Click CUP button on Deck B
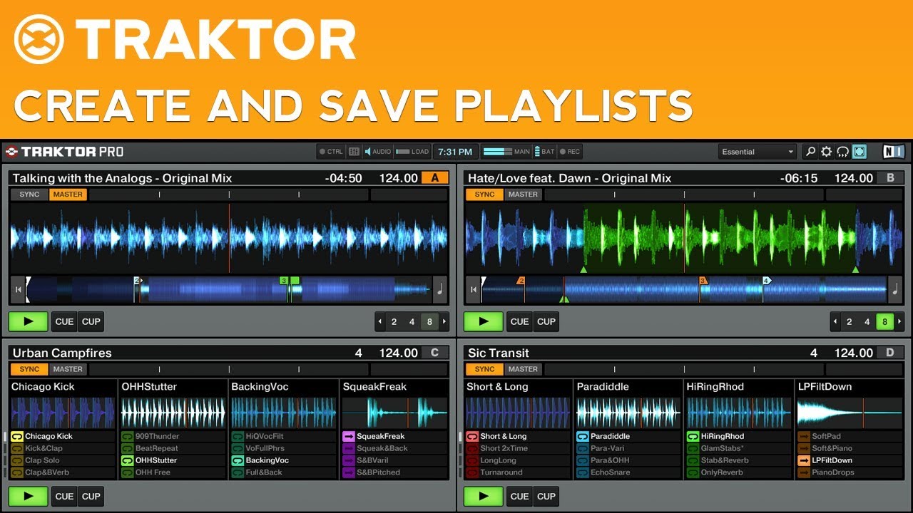 546,321
